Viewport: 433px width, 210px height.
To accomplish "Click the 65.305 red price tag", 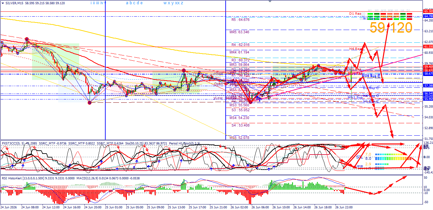I will tap(428, 11).
